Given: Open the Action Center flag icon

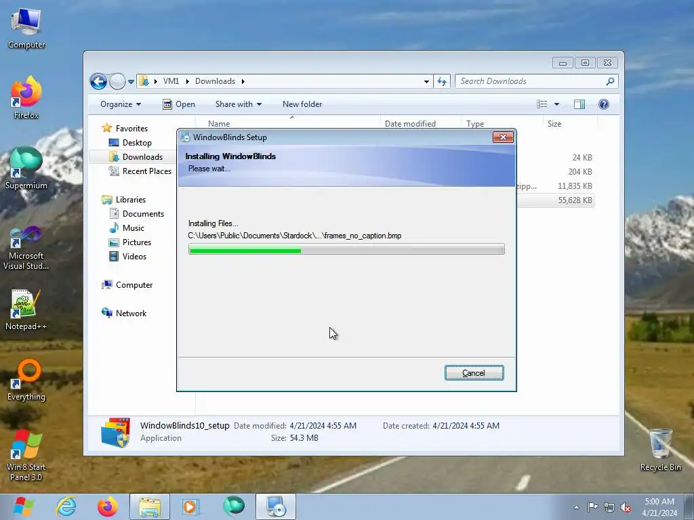Looking at the screenshot, I should [x=592, y=507].
